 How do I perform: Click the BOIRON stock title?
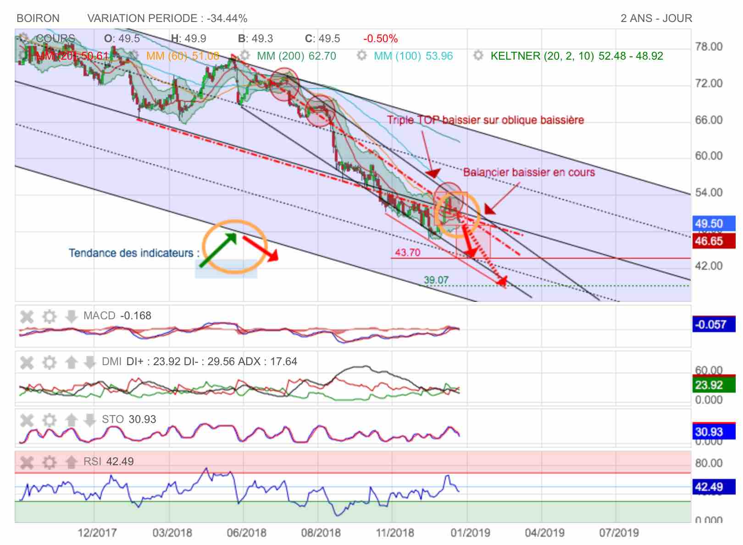click(38, 18)
